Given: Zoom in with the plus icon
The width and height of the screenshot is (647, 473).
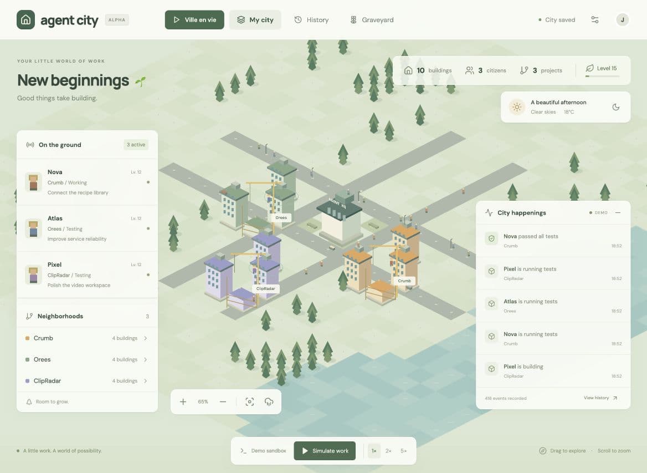Looking at the screenshot, I should tap(183, 401).
